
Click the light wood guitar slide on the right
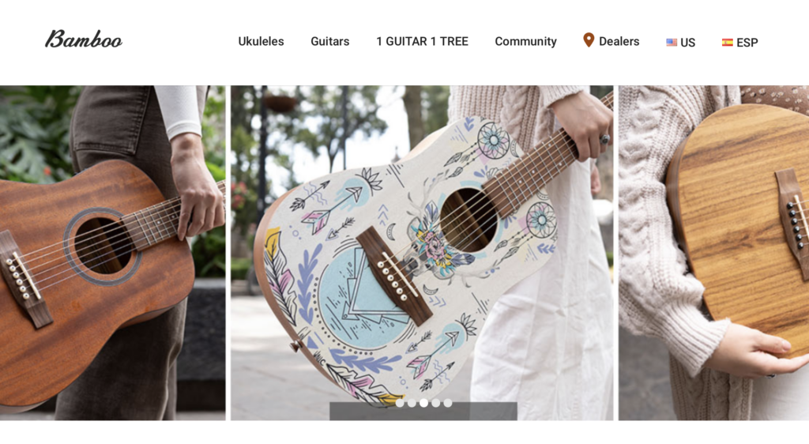[713, 253]
